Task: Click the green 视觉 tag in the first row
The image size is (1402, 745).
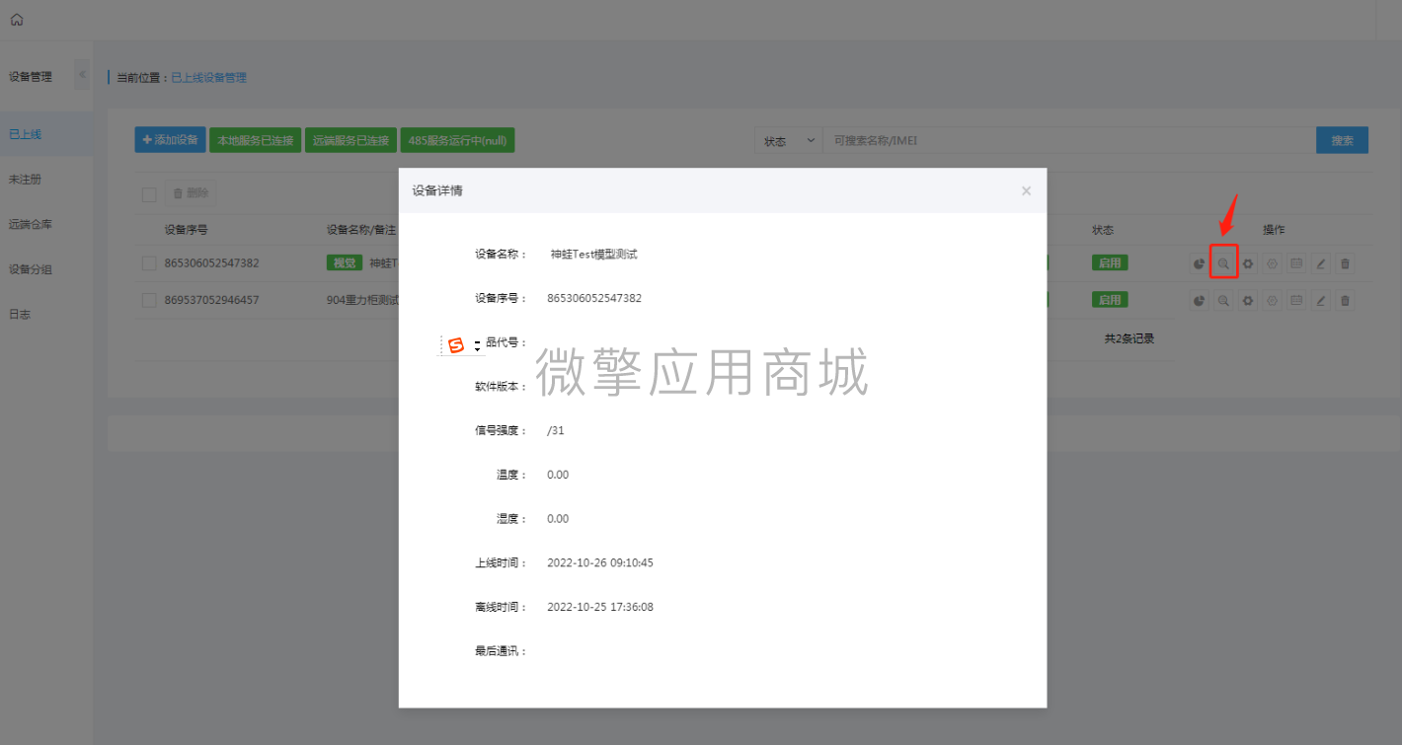Action: [x=345, y=263]
